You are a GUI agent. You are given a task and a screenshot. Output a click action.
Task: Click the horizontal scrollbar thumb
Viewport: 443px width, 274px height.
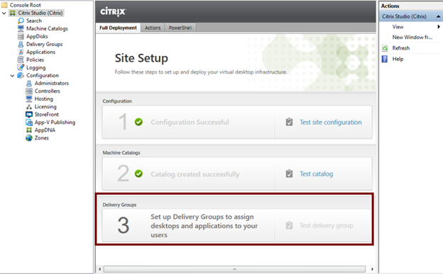point(234,269)
